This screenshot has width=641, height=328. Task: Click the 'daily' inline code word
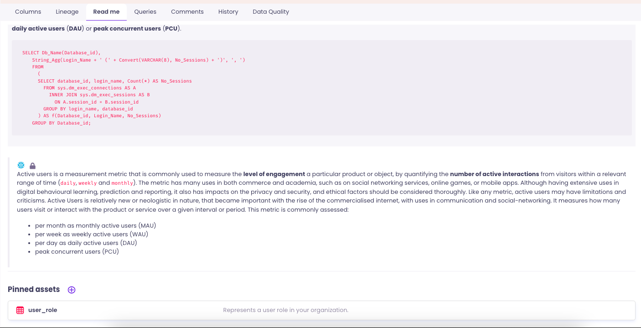(x=68, y=183)
